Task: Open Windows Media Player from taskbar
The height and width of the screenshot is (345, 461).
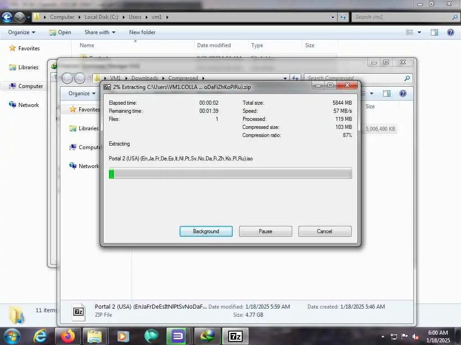Action: 123,336
